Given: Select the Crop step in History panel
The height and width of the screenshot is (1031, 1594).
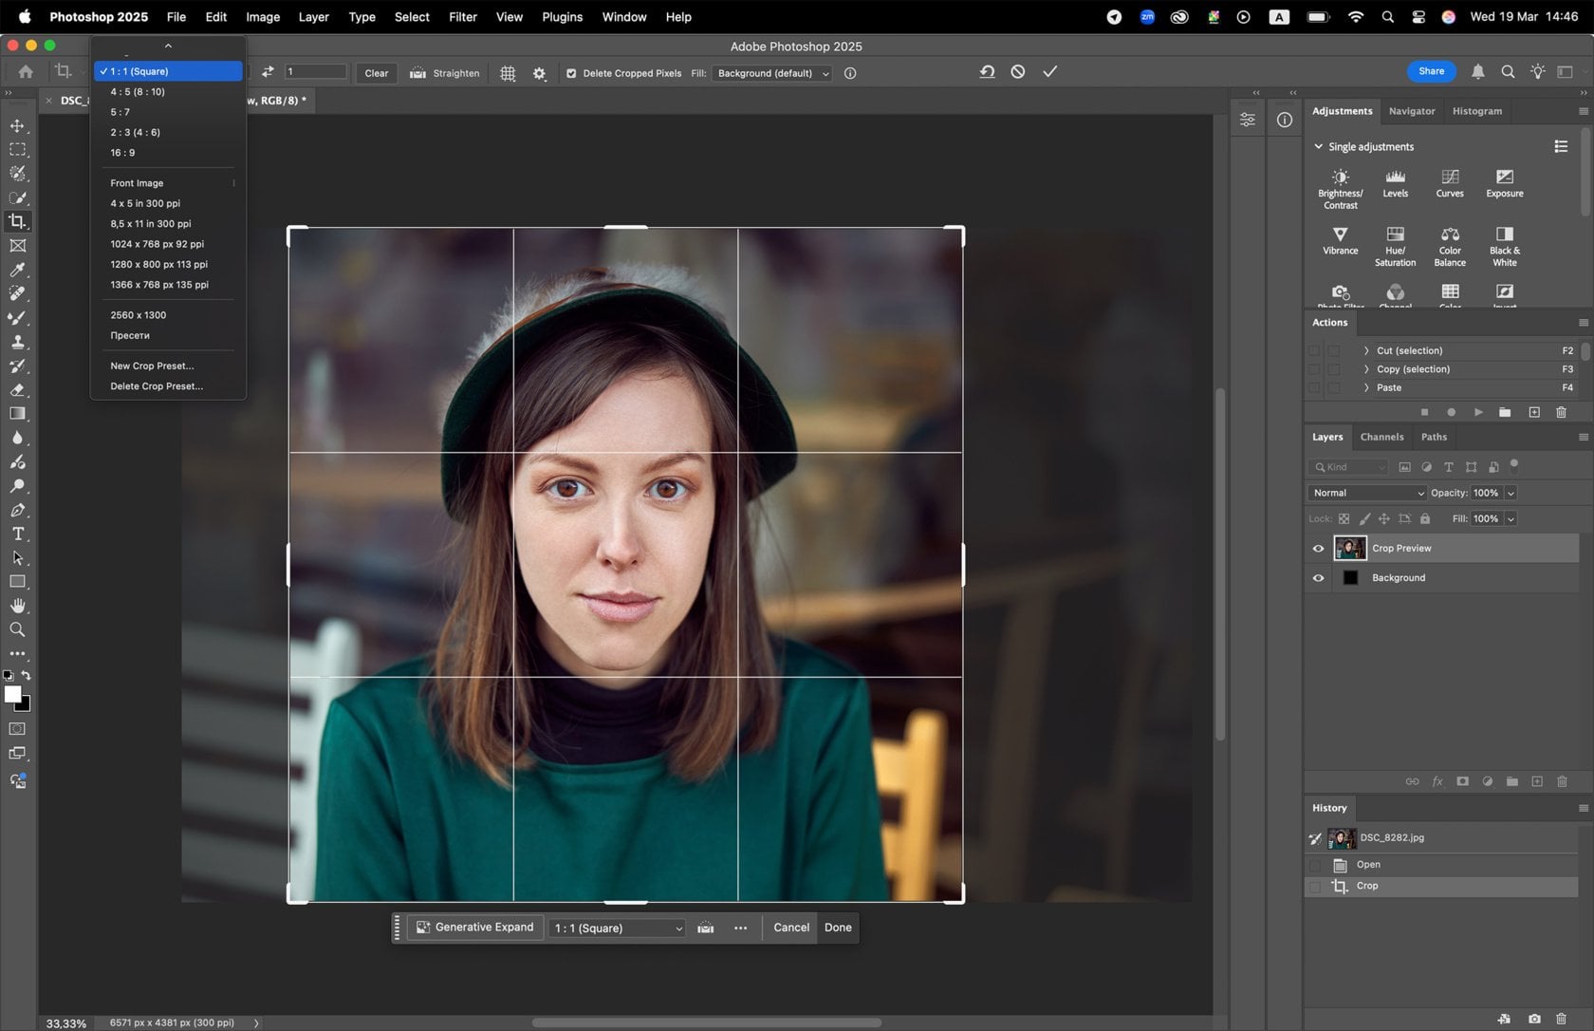Looking at the screenshot, I should 1366,886.
